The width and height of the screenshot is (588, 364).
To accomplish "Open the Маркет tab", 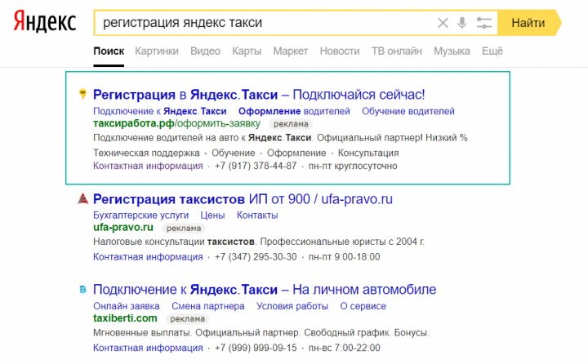I will pyautogui.click(x=291, y=51).
